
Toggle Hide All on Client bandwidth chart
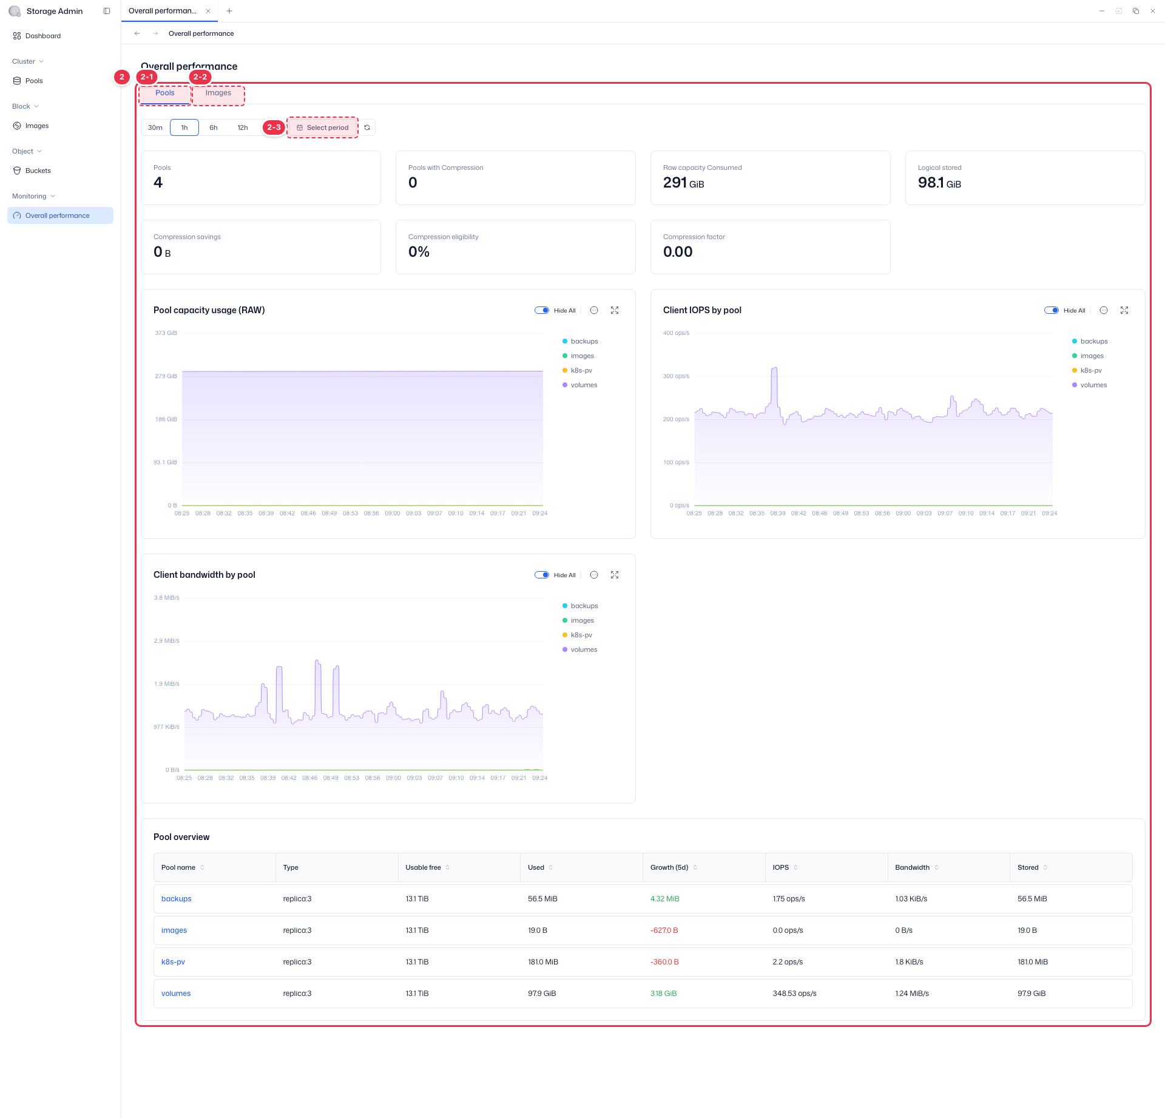(542, 575)
